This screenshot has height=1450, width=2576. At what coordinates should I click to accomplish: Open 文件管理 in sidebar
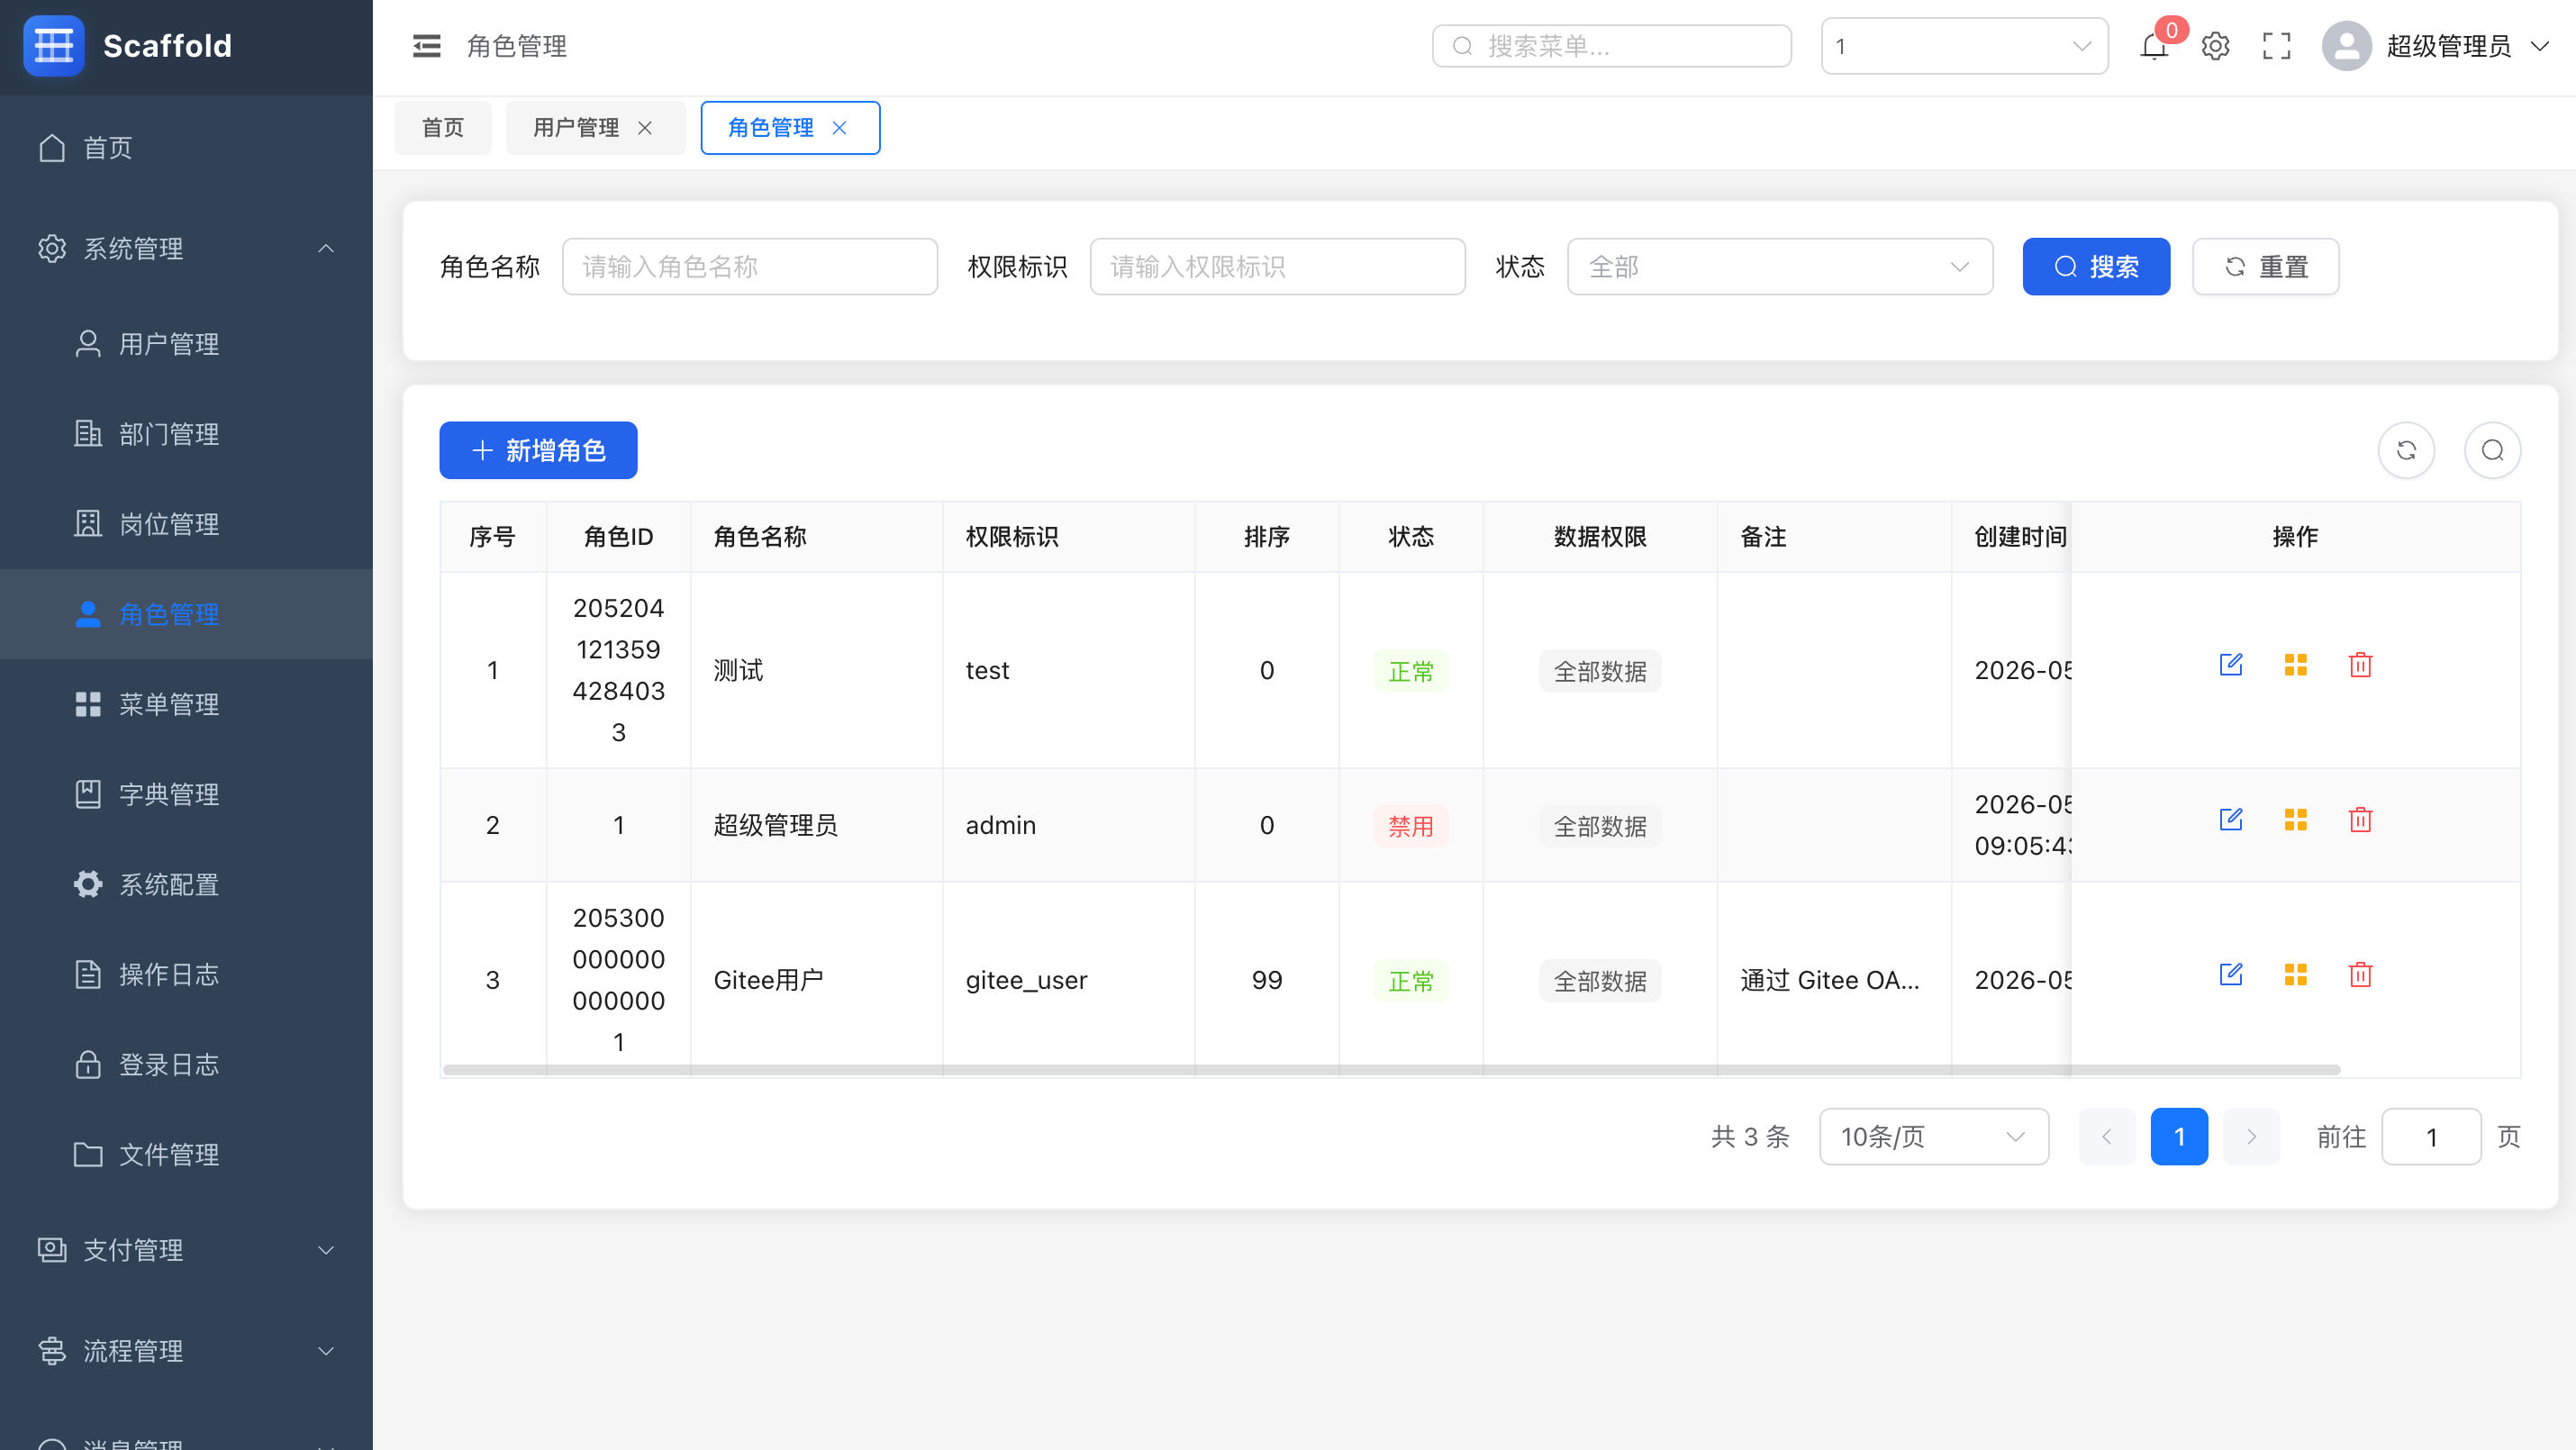click(x=186, y=1154)
